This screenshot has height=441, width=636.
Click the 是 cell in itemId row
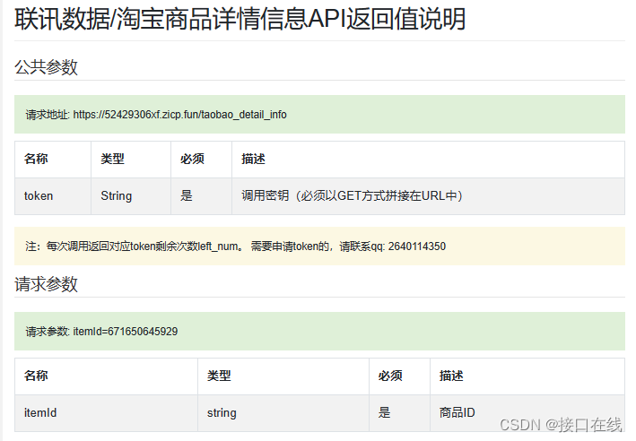(x=399, y=413)
